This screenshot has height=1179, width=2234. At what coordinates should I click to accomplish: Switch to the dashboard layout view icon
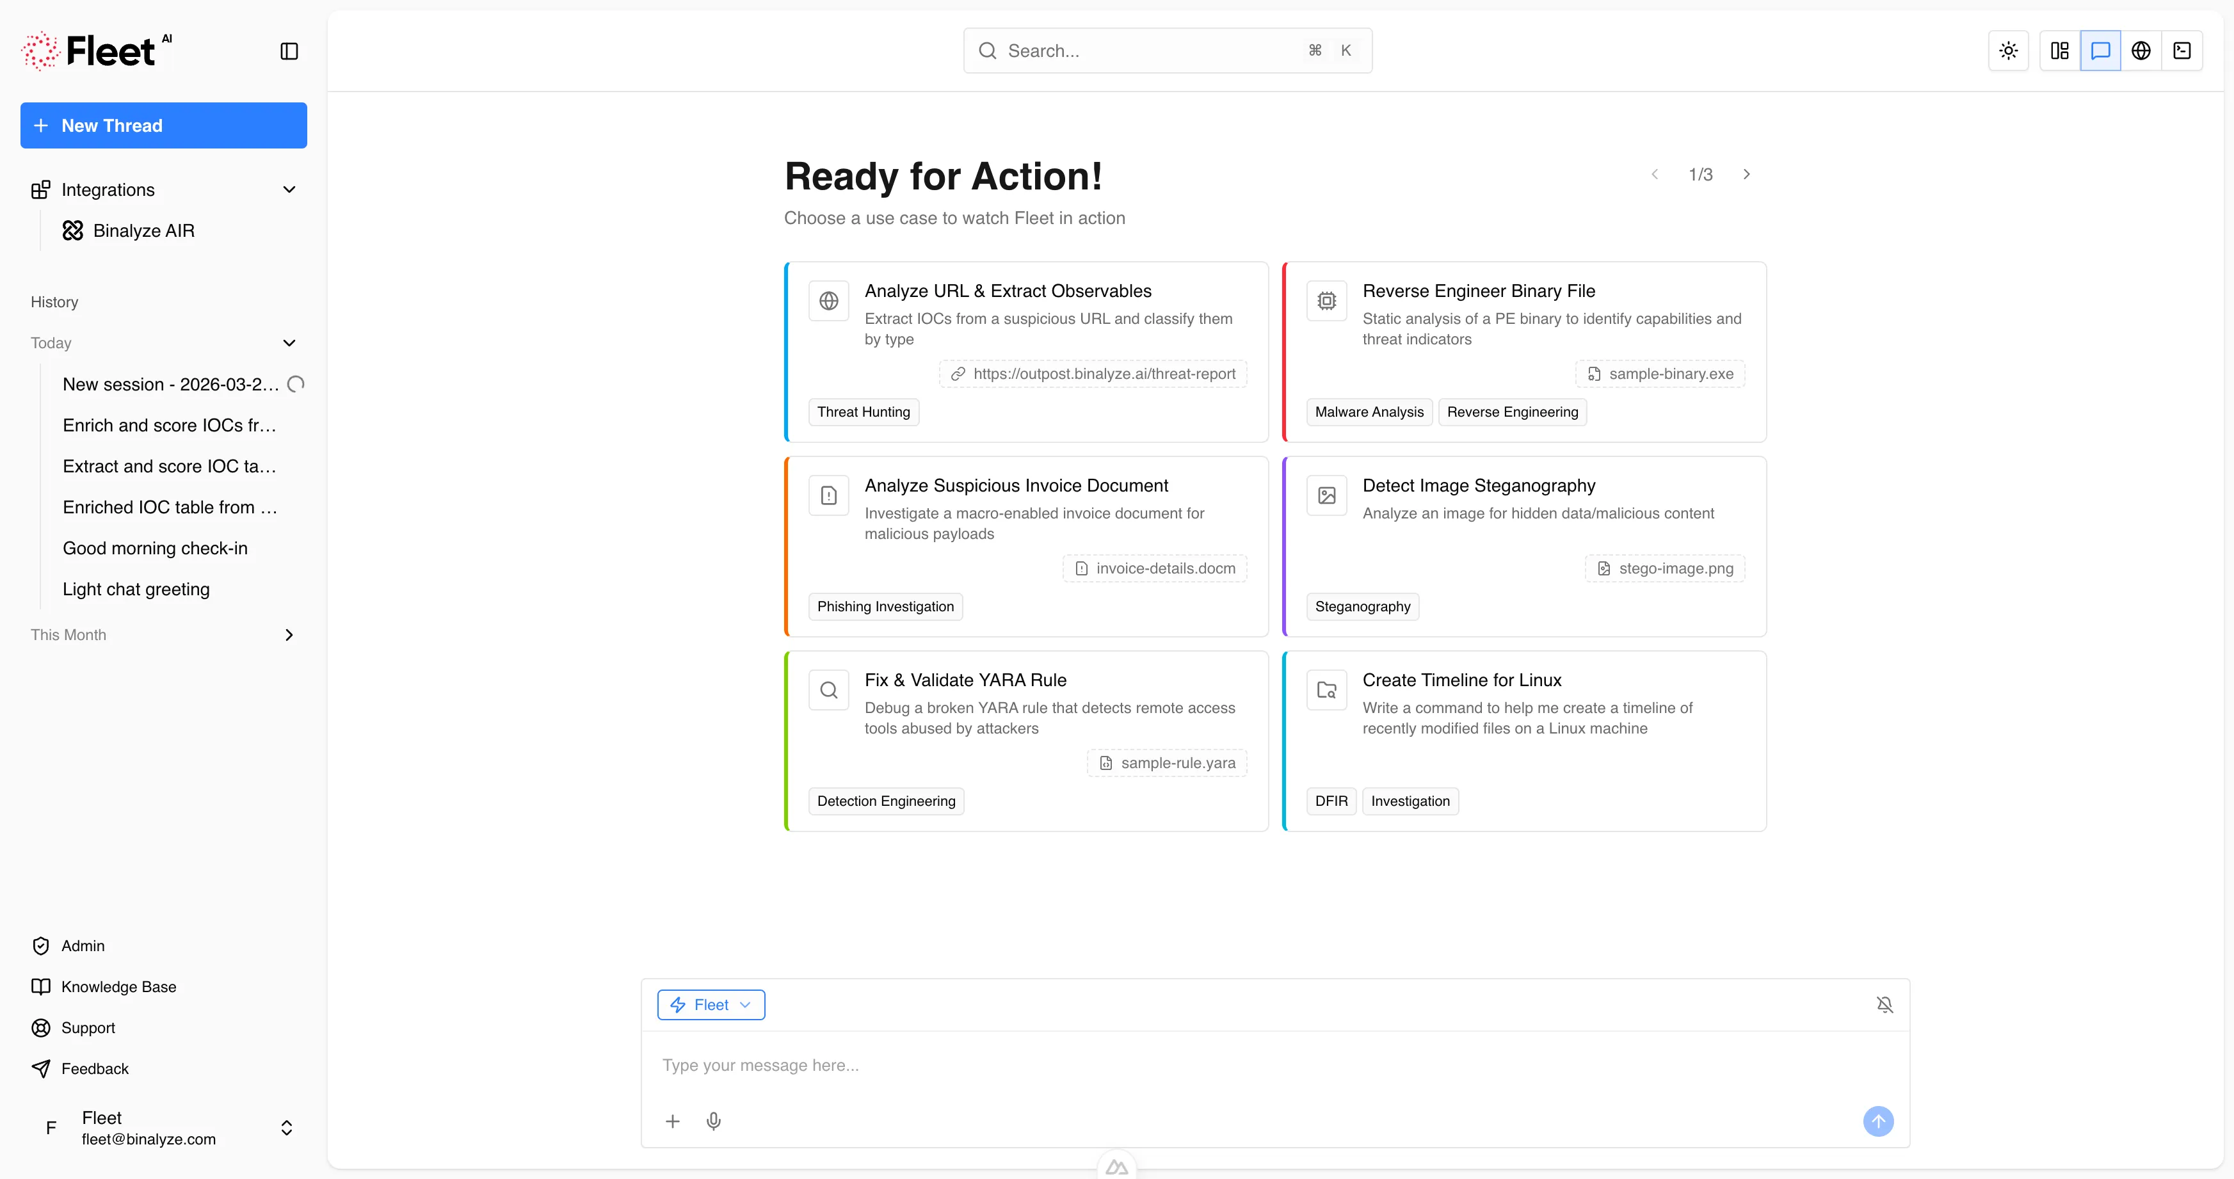2060,51
